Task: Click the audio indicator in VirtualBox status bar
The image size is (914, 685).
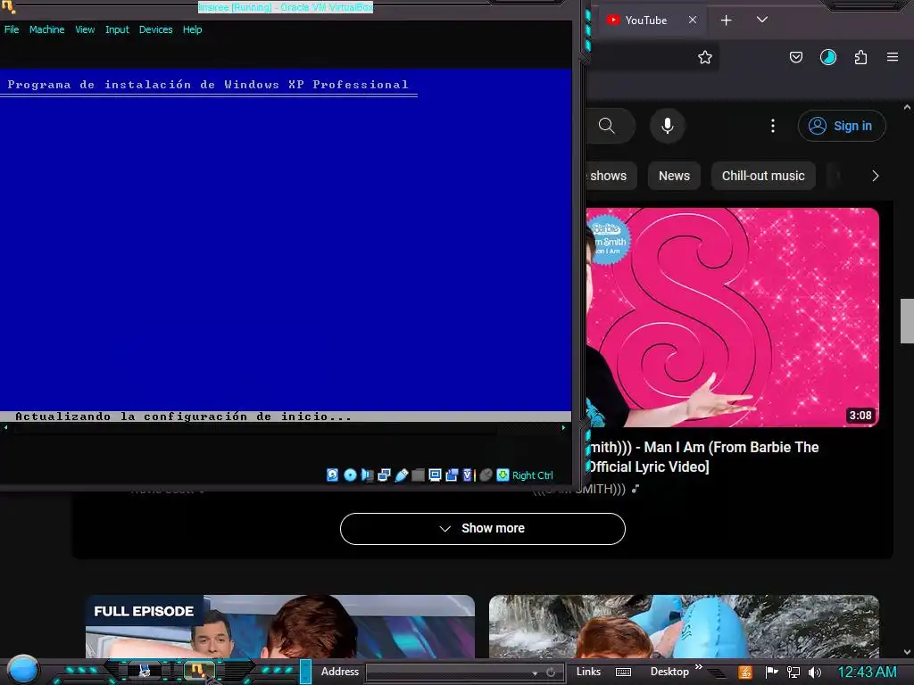Action: coord(367,475)
